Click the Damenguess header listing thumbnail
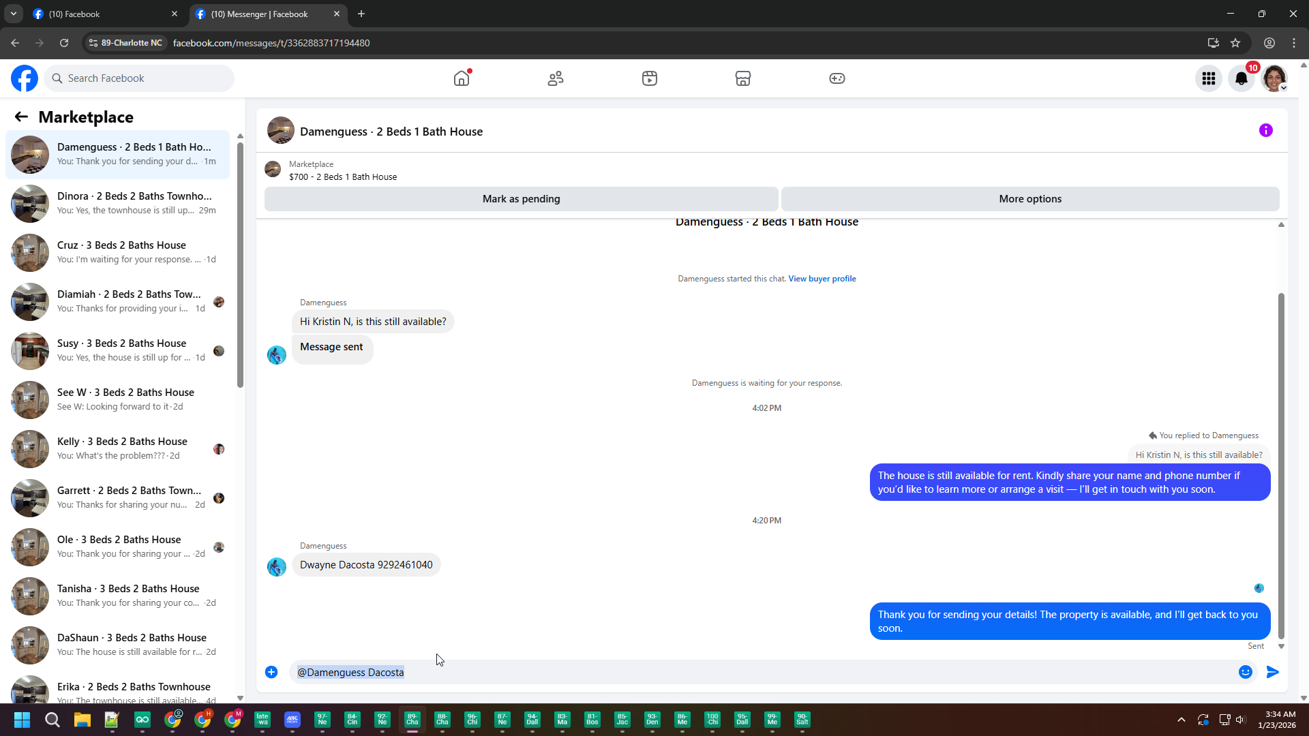This screenshot has height=736, width=1309. (x=280, y=131)
